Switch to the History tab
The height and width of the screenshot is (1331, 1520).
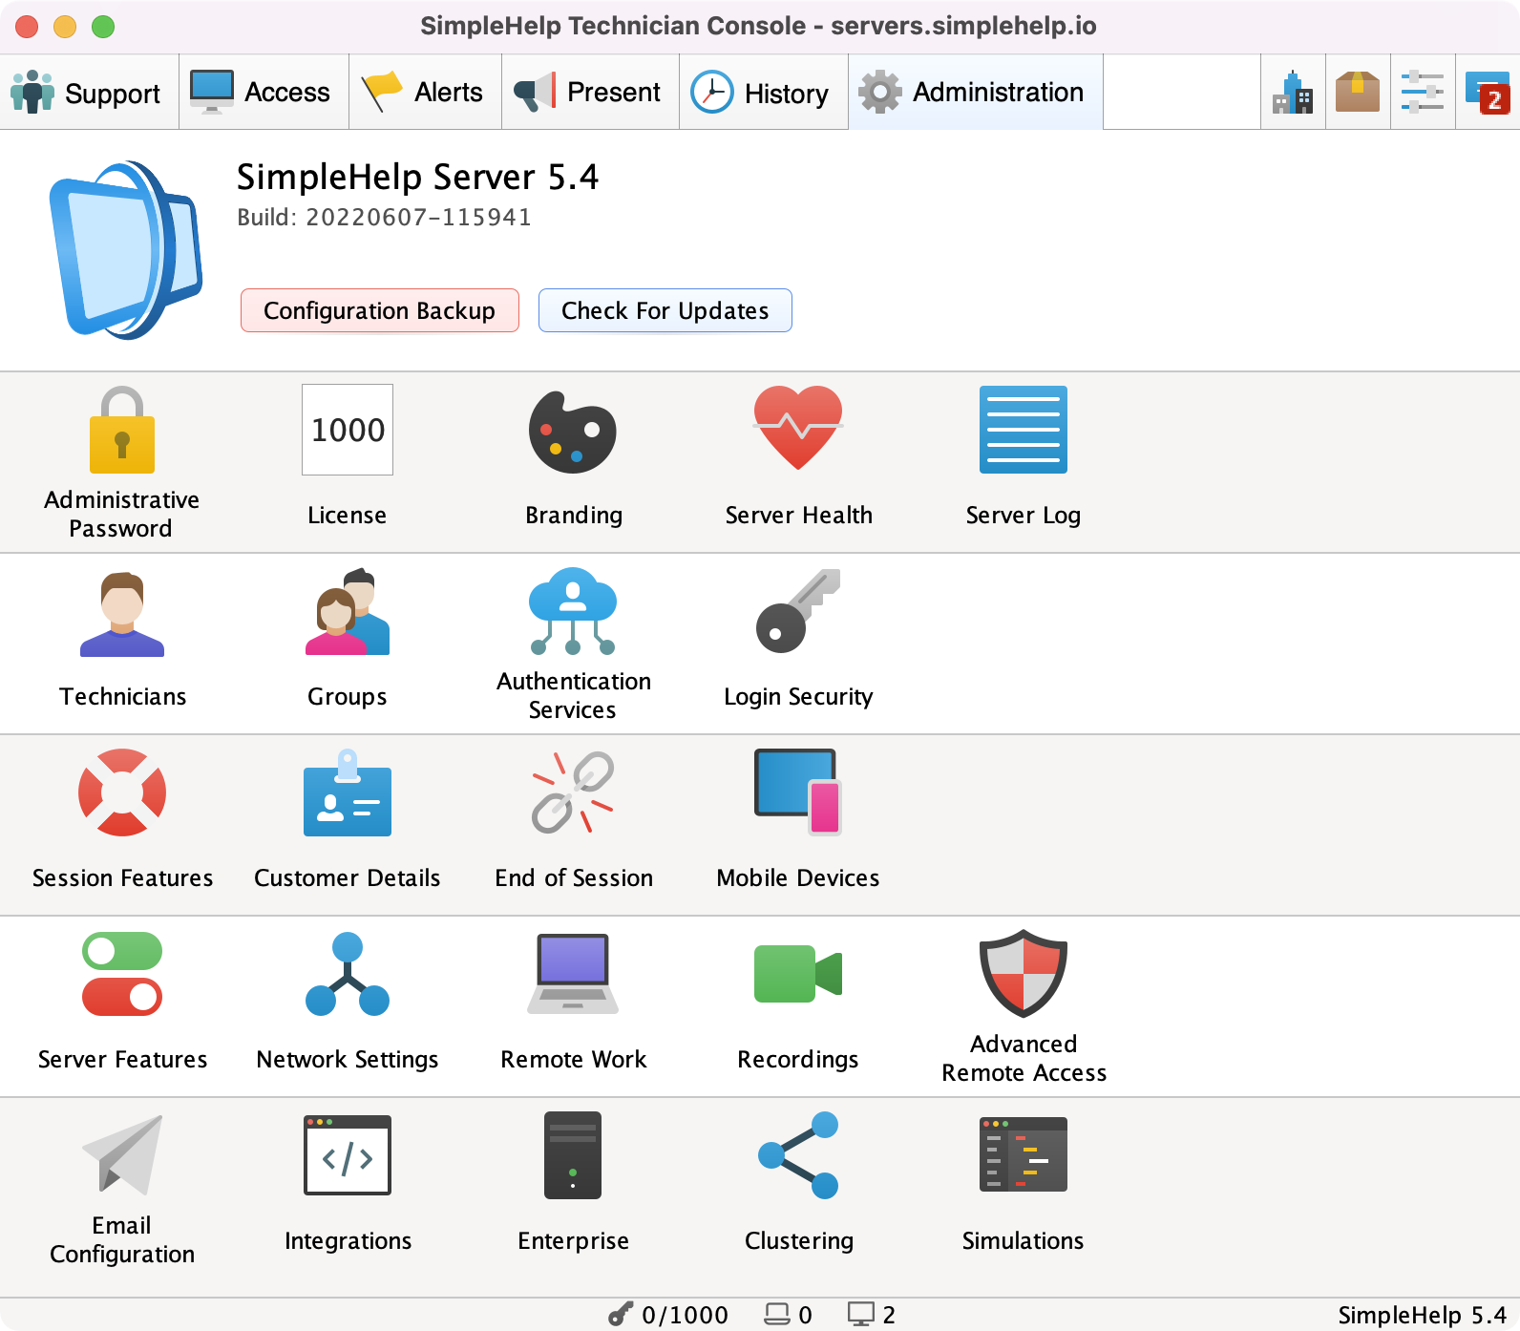(x=763, y=93)
